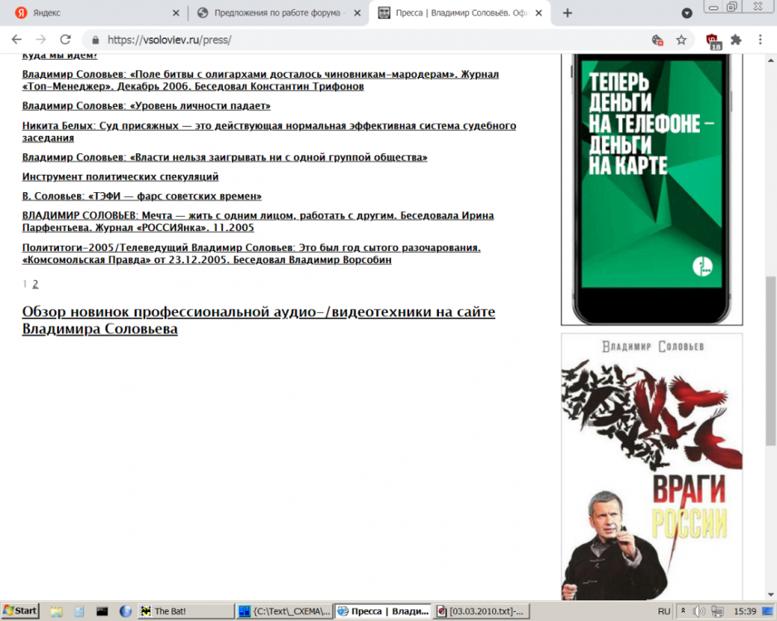Viewport: 777px width, 621px height.
Task: Close the Яндекс tab
Action: pos(176,13)
